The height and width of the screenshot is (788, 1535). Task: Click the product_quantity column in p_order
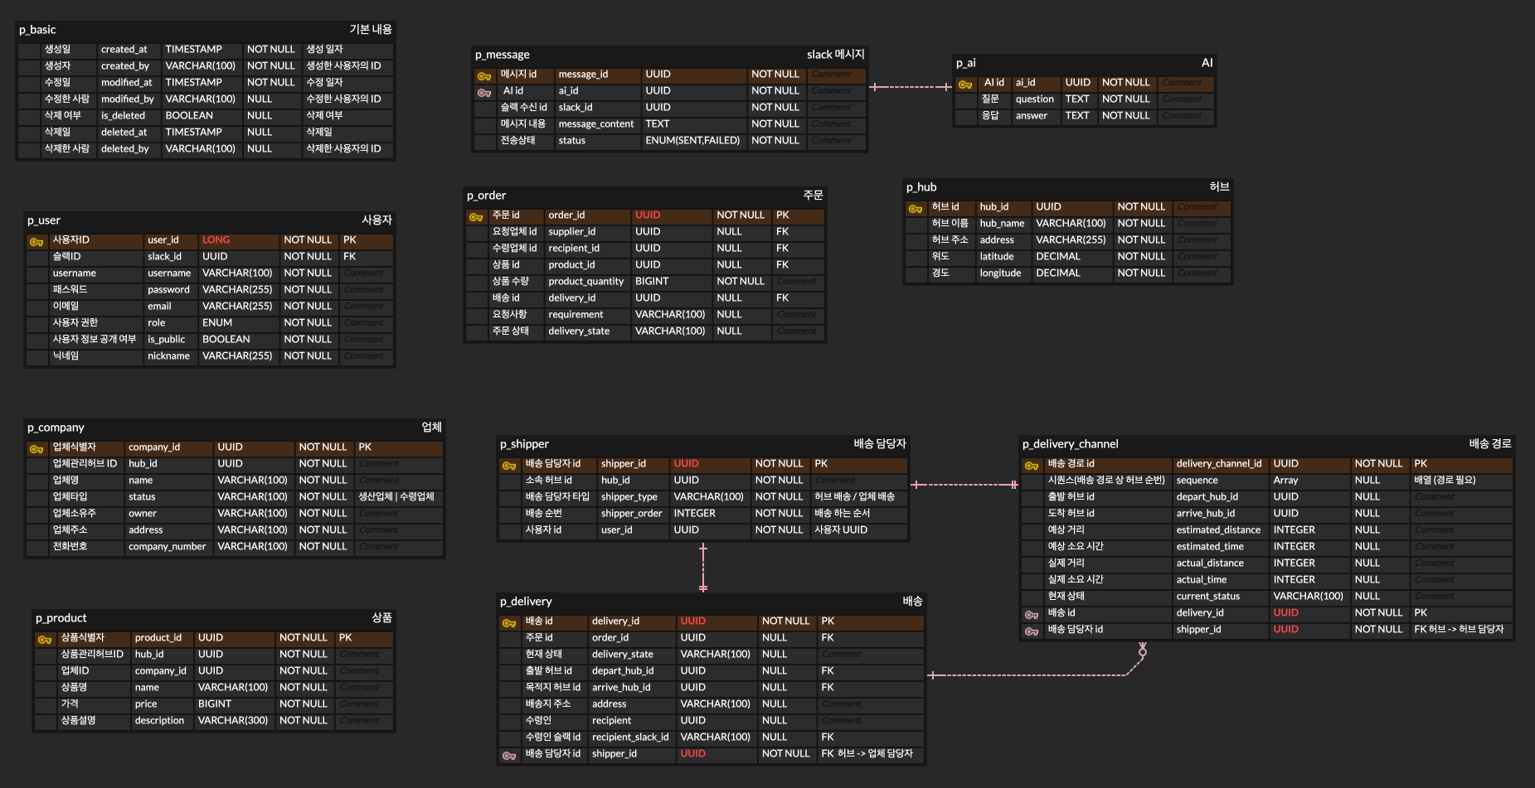tap(586, 282)
